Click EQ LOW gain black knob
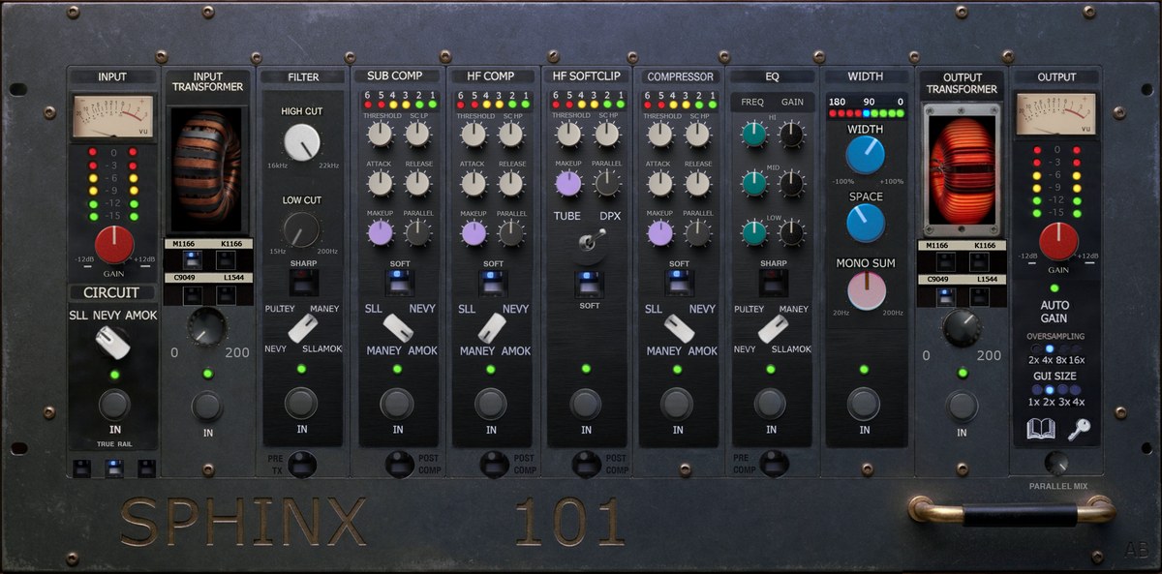1162x574 pixels. pos(792,232)
